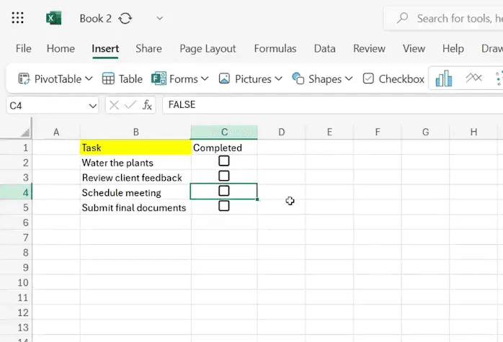Select row 6 header
The height and width of the screenshot is (342, 503).
click(16, 222)
